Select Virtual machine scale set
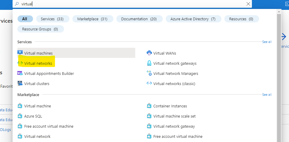Screen dimensions: 289x142 [x=174, y=116]
